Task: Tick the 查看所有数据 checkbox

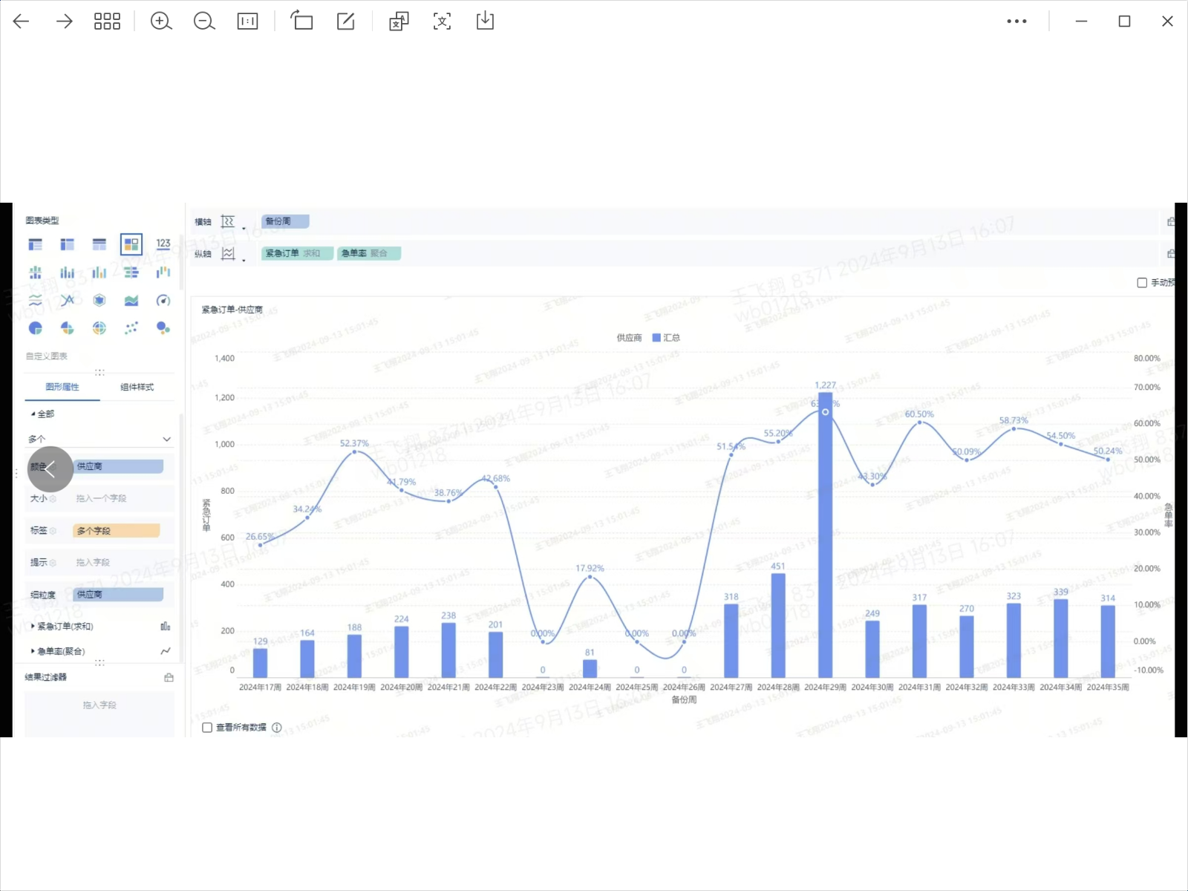Action: (x=207, y=728)
